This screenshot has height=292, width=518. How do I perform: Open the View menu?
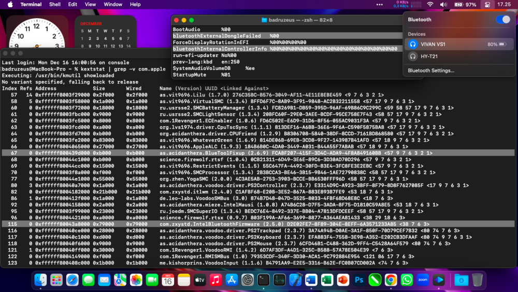click(x=90, y=4)
